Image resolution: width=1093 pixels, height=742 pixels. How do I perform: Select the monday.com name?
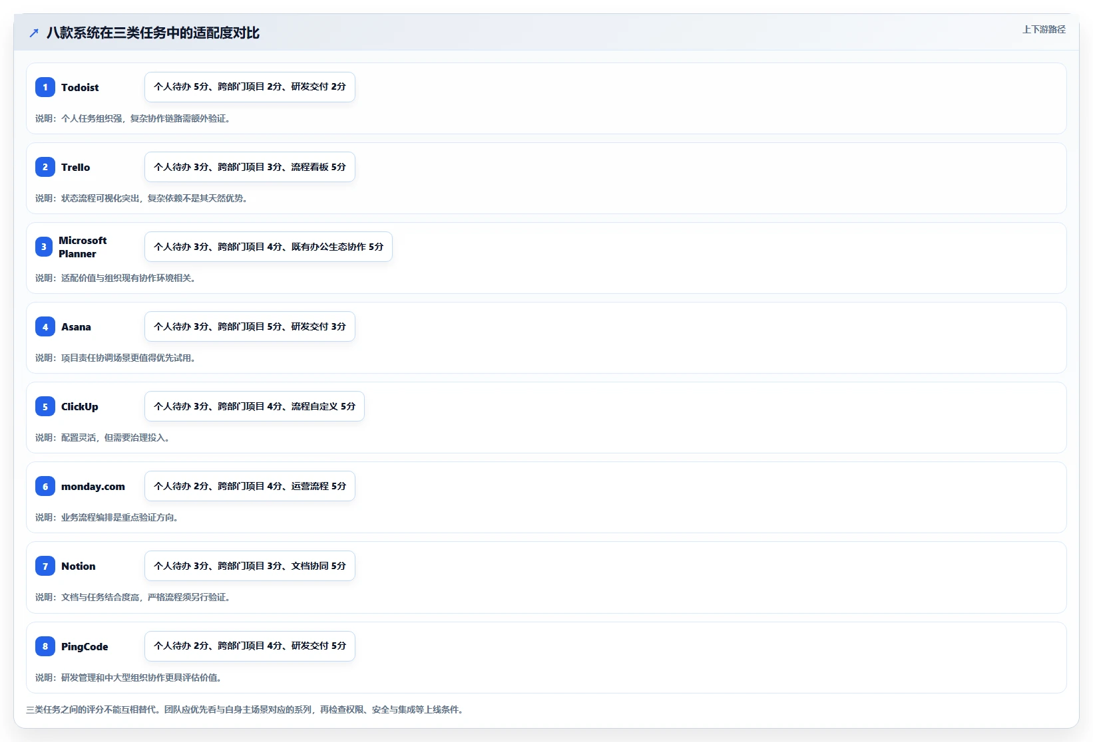coord(93,486)
